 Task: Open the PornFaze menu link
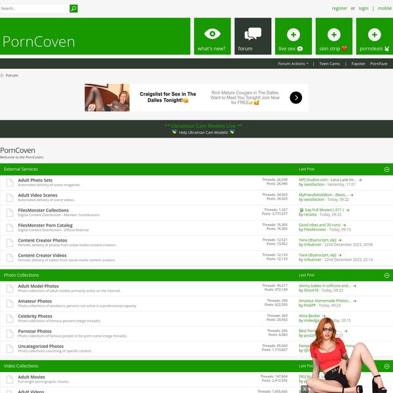click(x=379, y=64)
